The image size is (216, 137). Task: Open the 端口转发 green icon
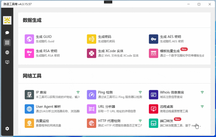point(154,123)
